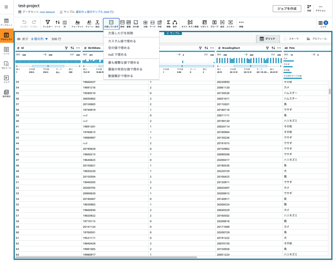Open the 無効 values tool

point(122,24)
